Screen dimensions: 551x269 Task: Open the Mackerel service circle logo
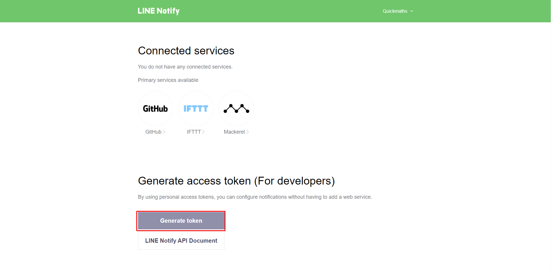tap(236, 108)
